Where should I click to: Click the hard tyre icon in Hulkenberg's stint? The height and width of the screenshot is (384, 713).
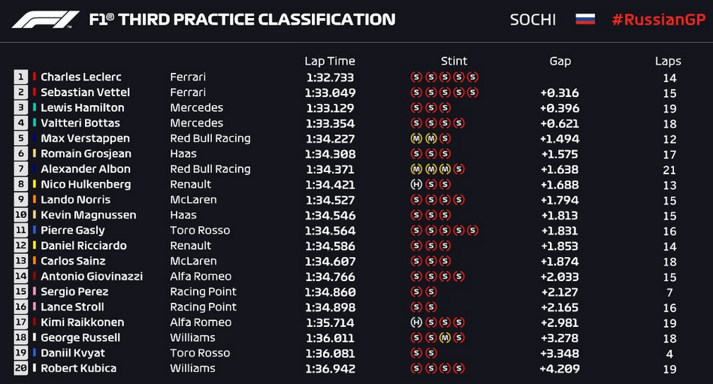[416, 184]
